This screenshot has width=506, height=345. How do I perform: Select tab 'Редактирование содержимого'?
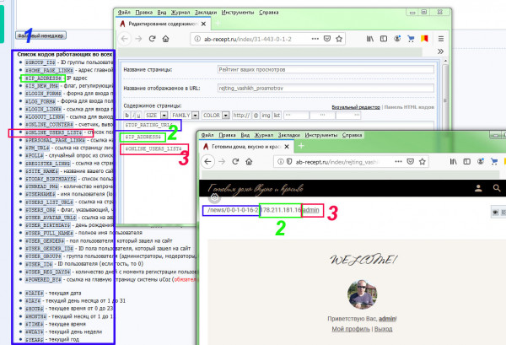(x=163, y=24)
